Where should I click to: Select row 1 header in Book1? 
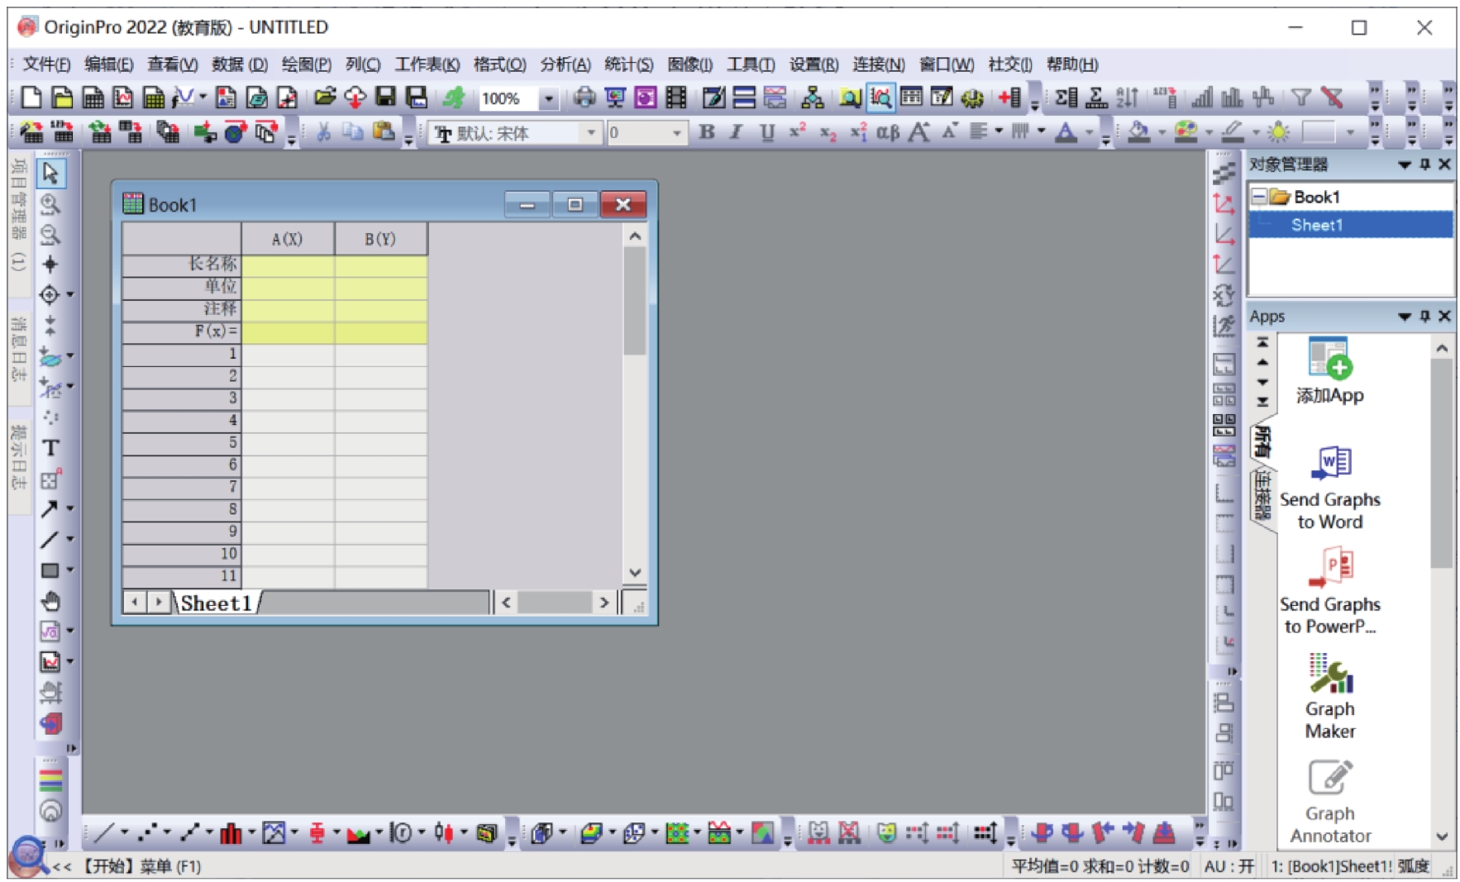pos(181,354)
